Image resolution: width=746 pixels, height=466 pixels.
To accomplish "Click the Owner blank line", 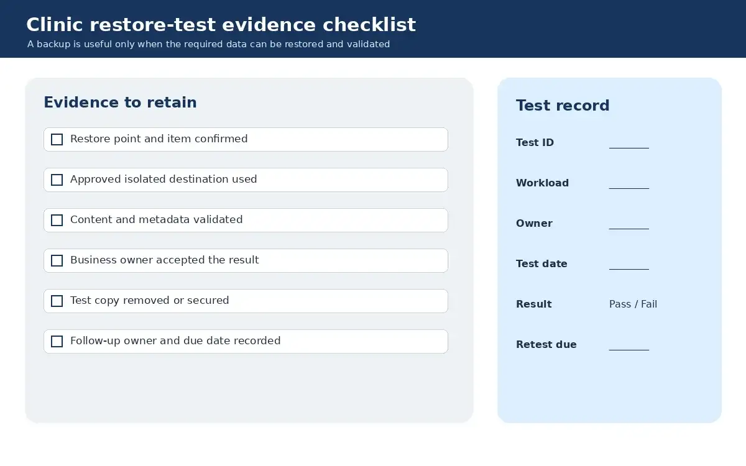I will click(x=629, y=225).
